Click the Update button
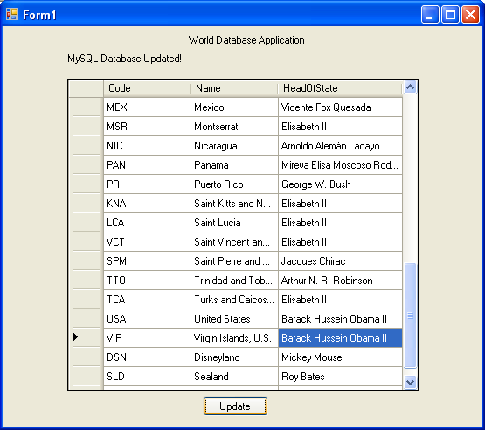This screenshot has width=485, height=430. [235, 406]
